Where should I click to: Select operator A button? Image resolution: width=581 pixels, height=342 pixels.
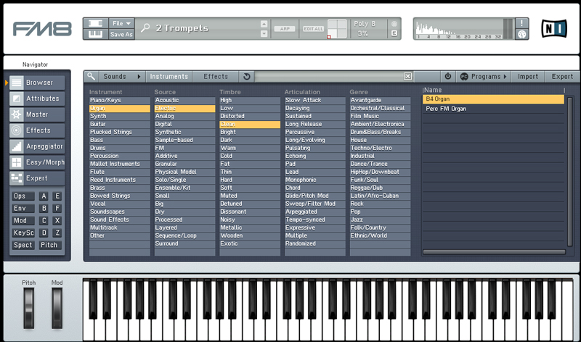click(x=44, y=196)
